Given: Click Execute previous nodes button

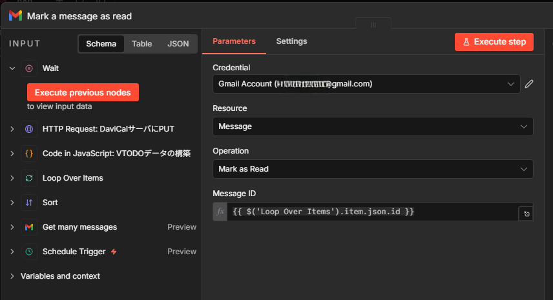Looking at the screenshot, I should click(x=83, y=92).
